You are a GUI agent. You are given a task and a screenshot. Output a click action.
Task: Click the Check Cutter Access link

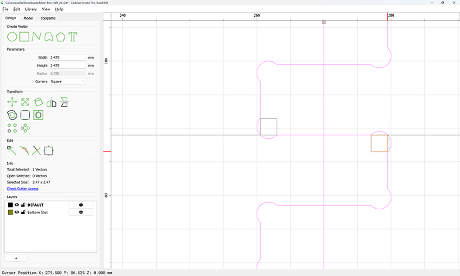click(x=23, y=189)
